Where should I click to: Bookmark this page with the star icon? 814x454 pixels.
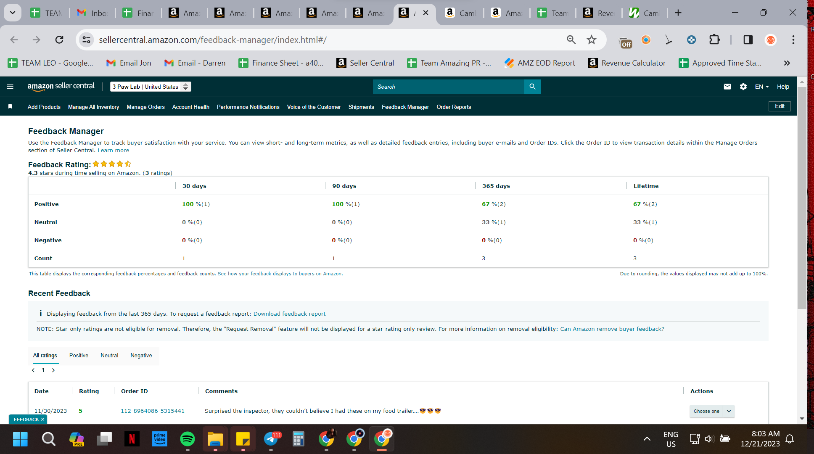coord(592,40)
